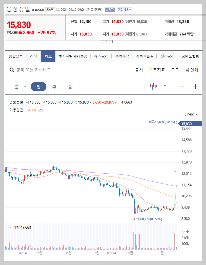Click the 공시 disclosure link

(x=140, y=70)
